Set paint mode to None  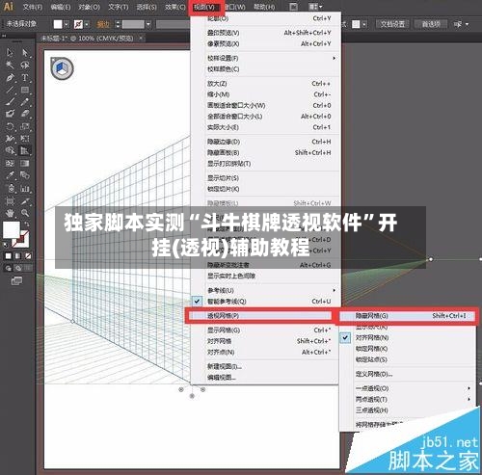pos(28,256)
